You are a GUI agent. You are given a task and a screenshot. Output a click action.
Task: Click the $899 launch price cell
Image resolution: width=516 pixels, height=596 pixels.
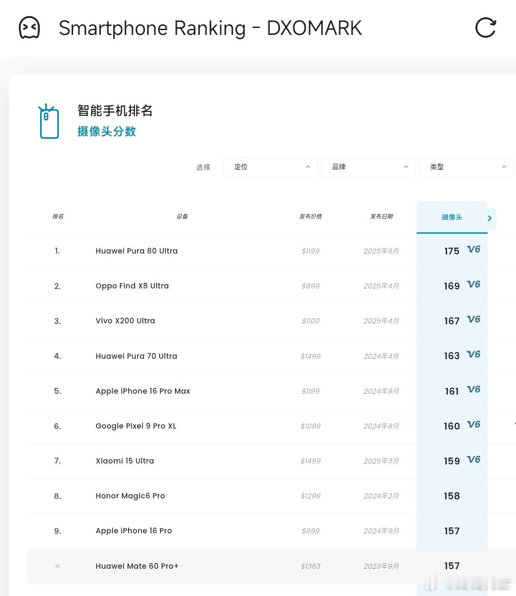click(311, 286)
